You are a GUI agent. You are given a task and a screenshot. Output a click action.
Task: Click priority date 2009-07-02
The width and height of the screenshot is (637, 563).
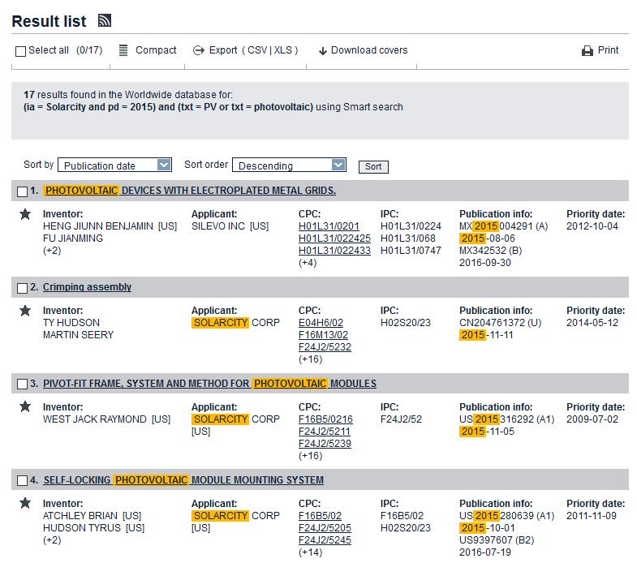tap(592, 419)
